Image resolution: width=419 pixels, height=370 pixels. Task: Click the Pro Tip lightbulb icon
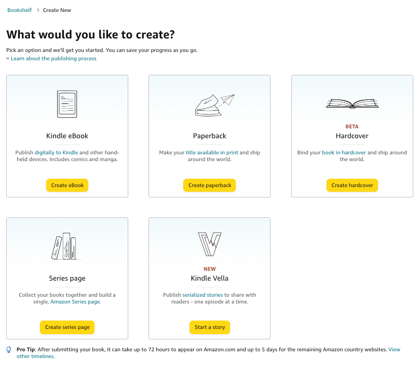[x=9, y=350]
